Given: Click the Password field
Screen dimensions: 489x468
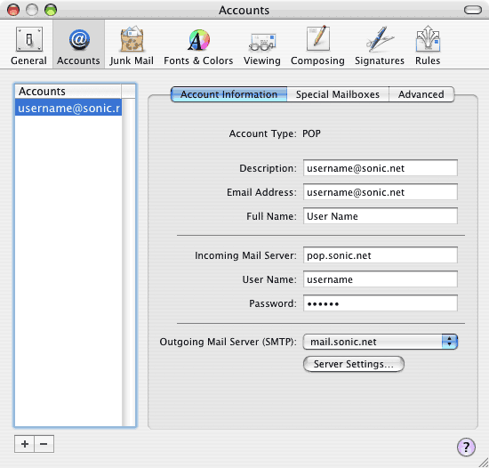Looking at the screenshot, I should (x=381, y=303).
